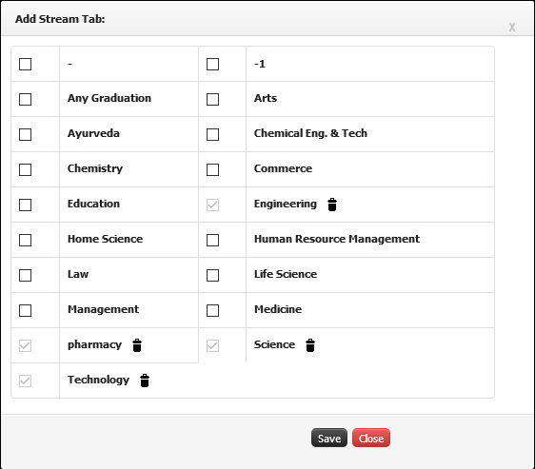
Task: Click the Save button
Action: (x=329, y=438)
